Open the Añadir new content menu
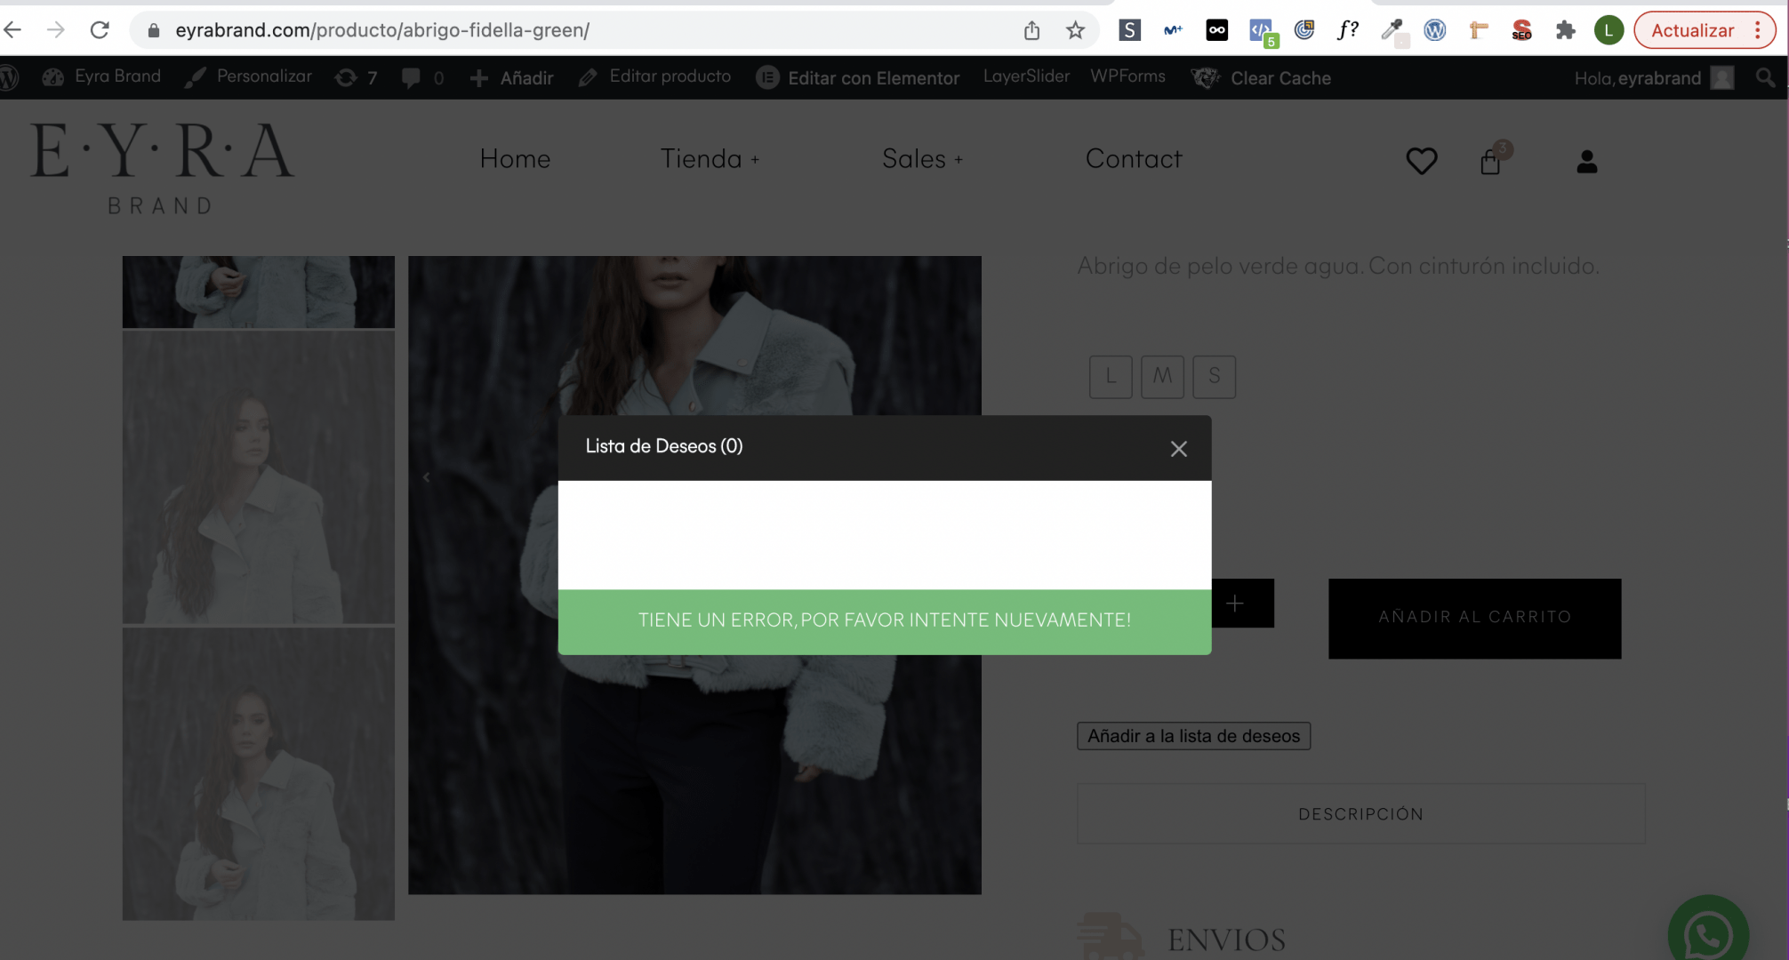 [x=511, y=78]
